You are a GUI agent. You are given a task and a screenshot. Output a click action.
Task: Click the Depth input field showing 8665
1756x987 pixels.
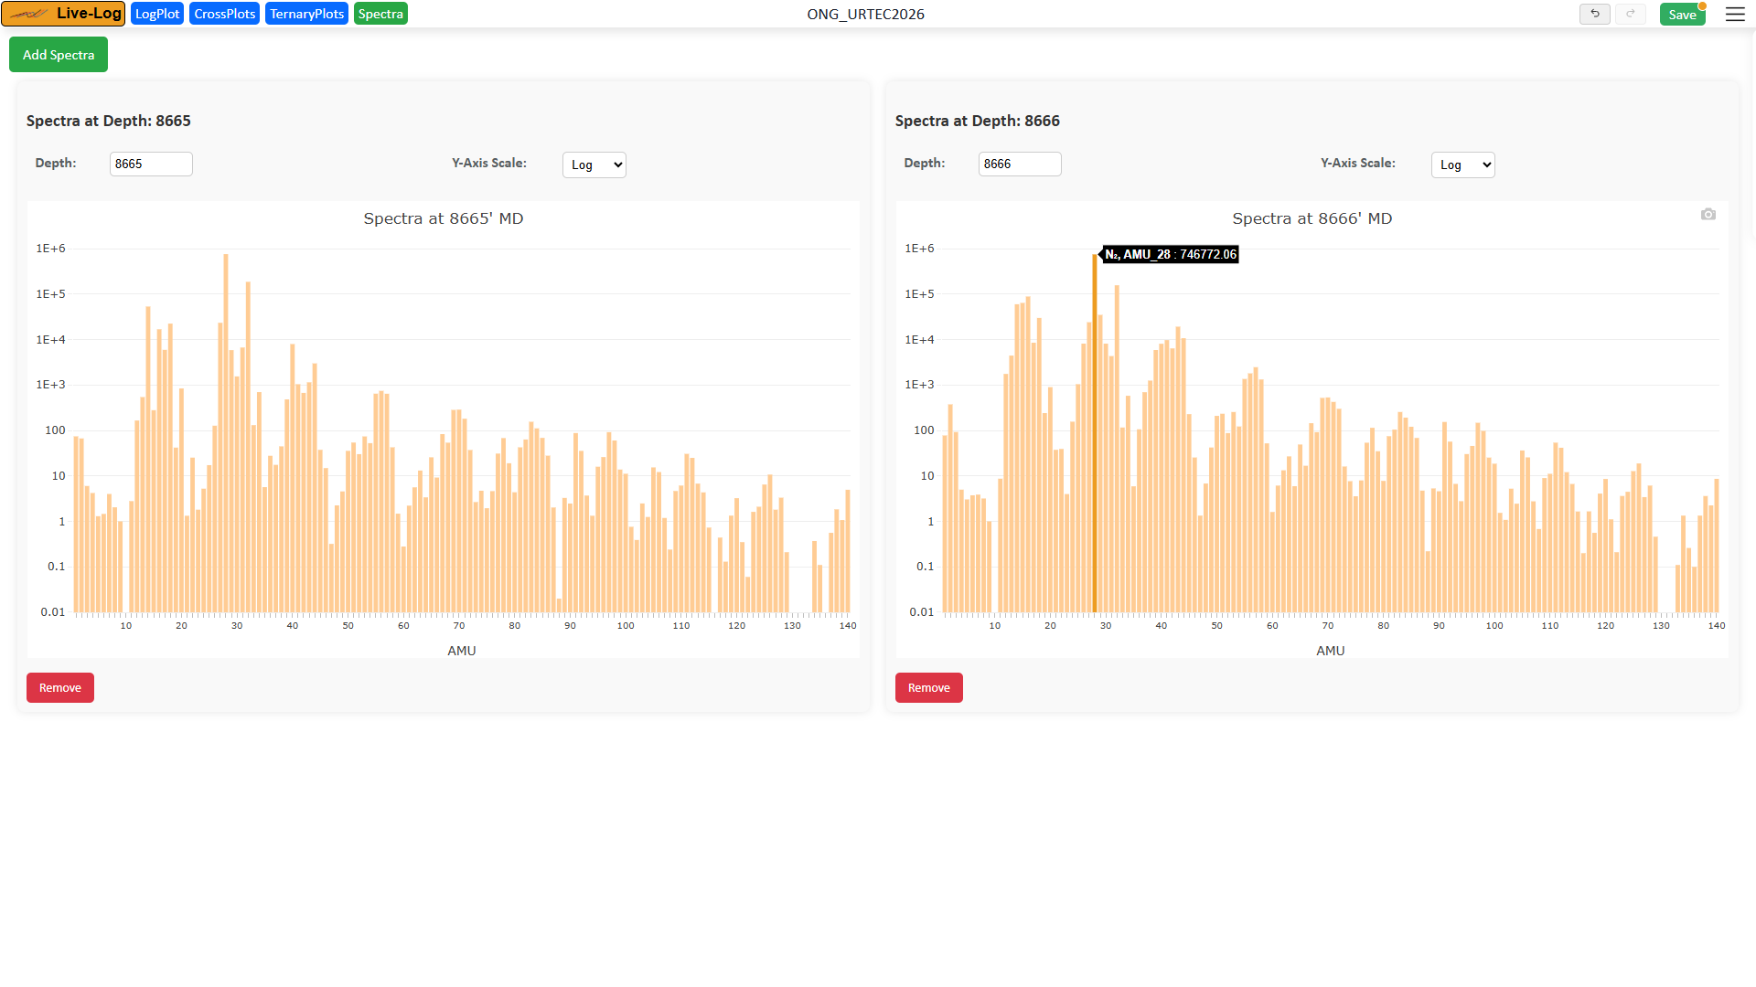pyautogui.click(x=151, y=164)
